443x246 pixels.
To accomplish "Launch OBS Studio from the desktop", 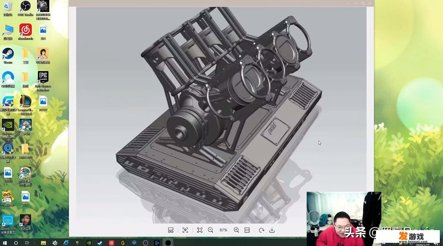I will 25,9.
